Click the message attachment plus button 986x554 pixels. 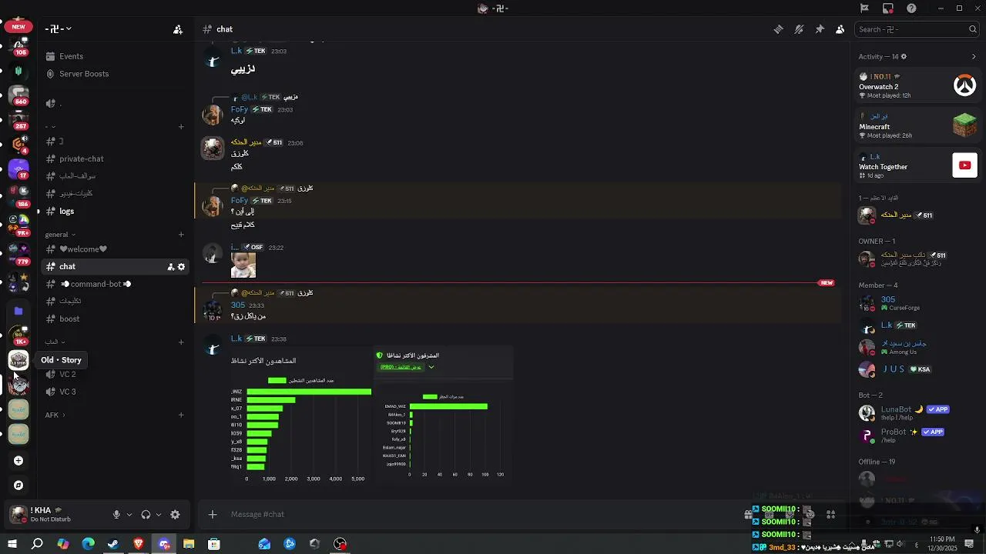tap(213, 514)
